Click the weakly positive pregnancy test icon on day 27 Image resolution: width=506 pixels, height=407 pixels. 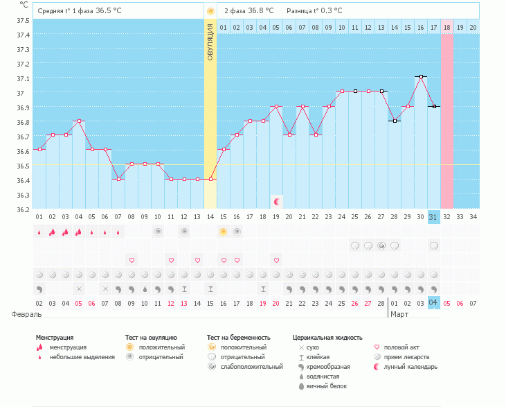381,245
